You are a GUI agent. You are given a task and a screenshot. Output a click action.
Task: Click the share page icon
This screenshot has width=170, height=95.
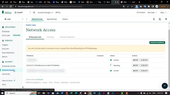pos(128,6)
